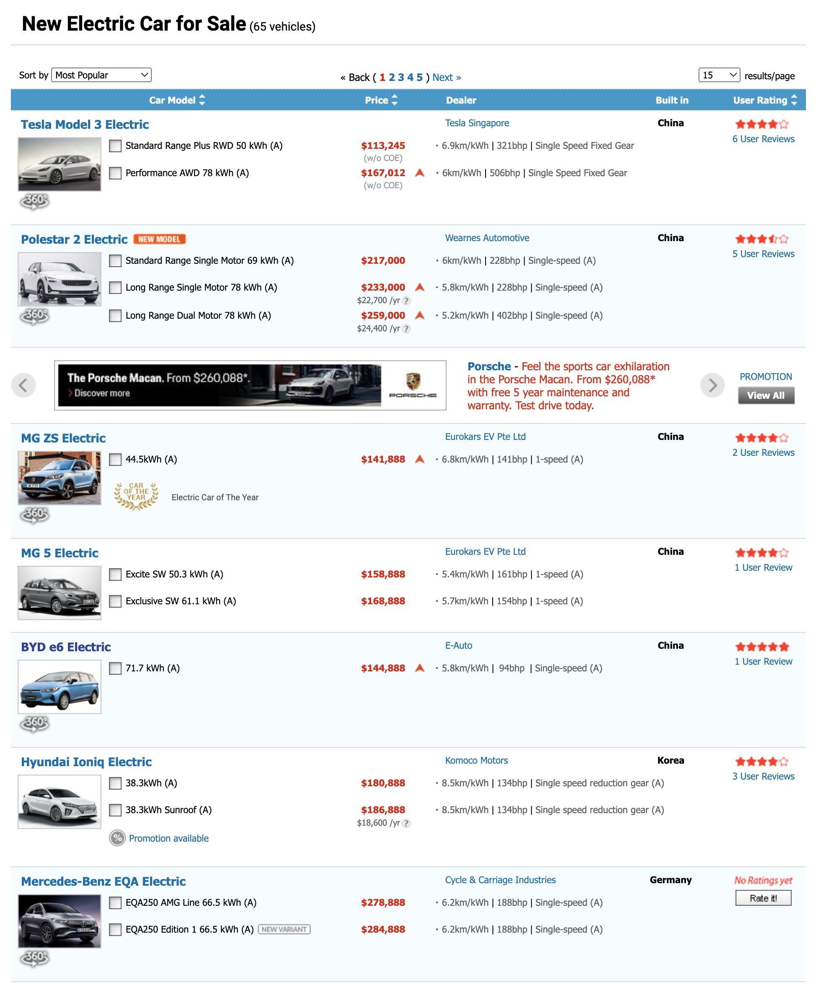The width and height of the screenshot is (816, 988).
Task: Go to page 3 of results
Action: (x=401, y=78)
